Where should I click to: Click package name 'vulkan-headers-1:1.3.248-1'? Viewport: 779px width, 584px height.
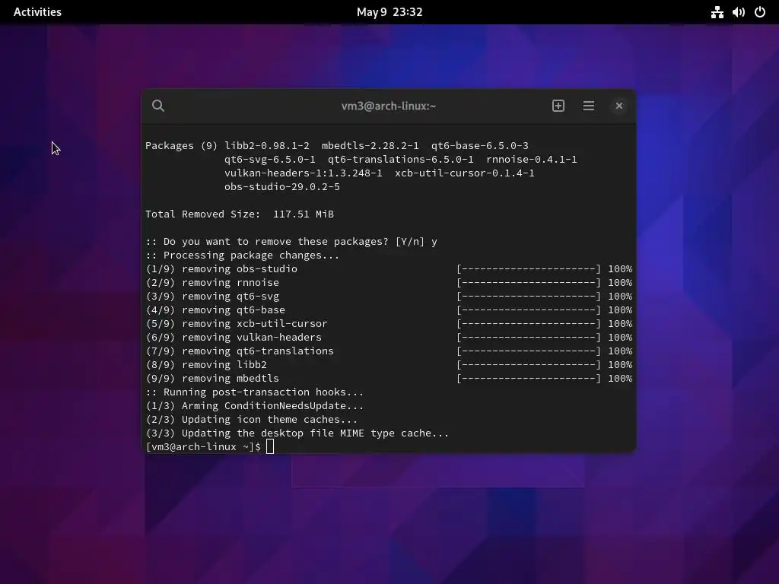[x=304, y=173]
